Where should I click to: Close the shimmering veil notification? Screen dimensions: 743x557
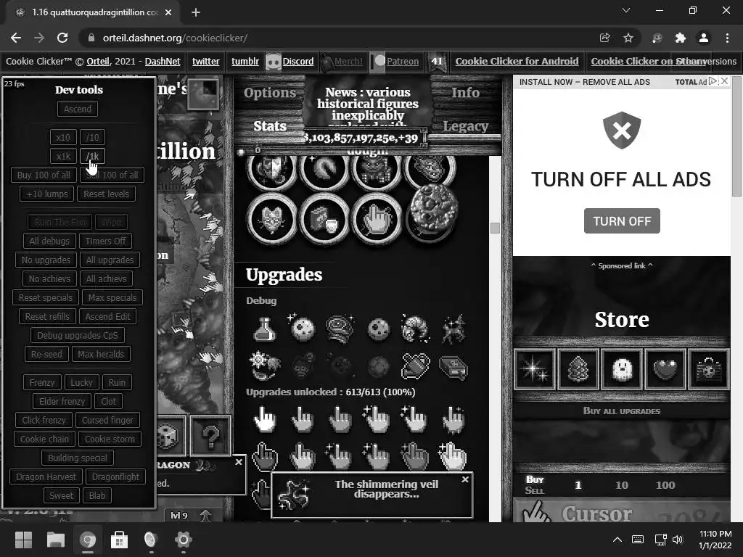tap(465, 479)
